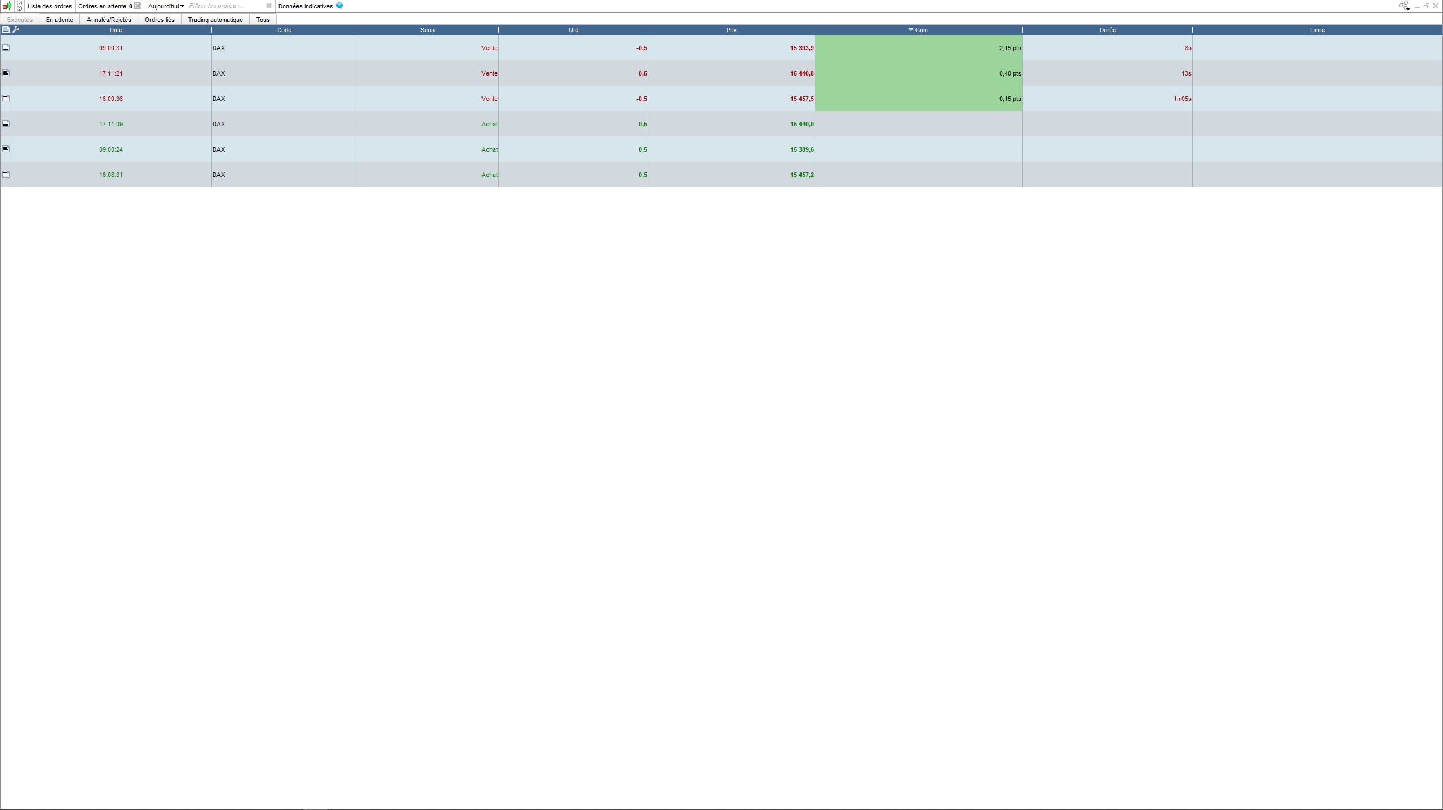This screenshot has width=1443, height=810.
Task: Open the Aujourd'hui period dropdown
Action: 166,6
